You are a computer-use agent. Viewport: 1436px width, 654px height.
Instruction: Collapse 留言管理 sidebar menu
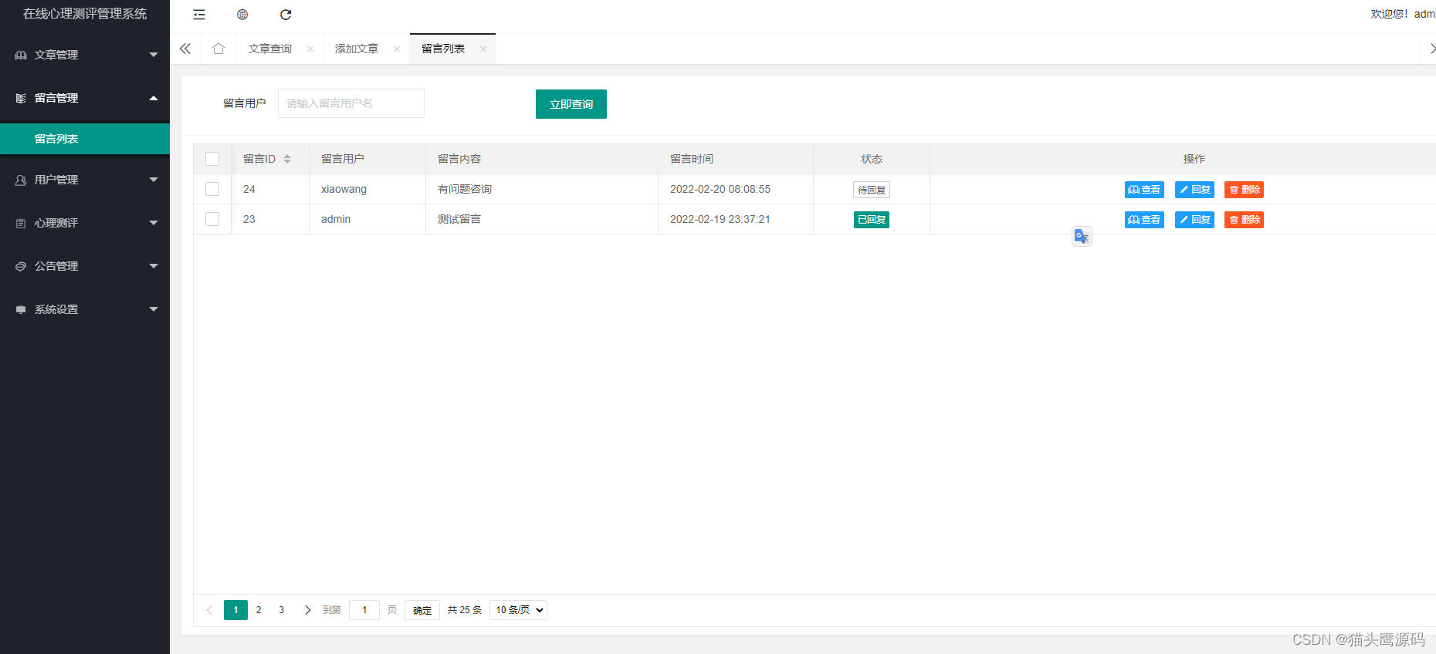85,98
